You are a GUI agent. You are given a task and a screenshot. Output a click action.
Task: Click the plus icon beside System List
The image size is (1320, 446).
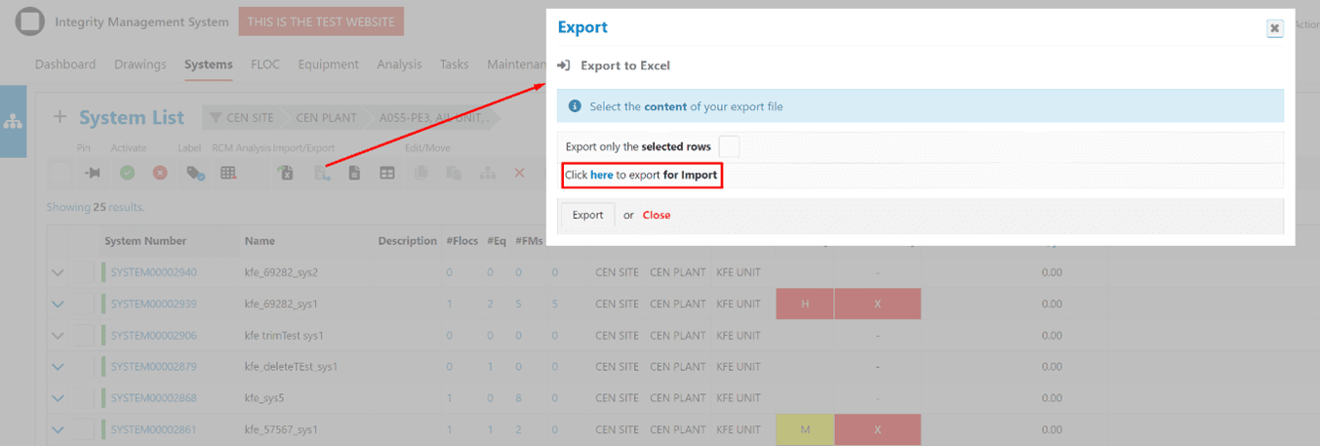click(x=60, y=117)
